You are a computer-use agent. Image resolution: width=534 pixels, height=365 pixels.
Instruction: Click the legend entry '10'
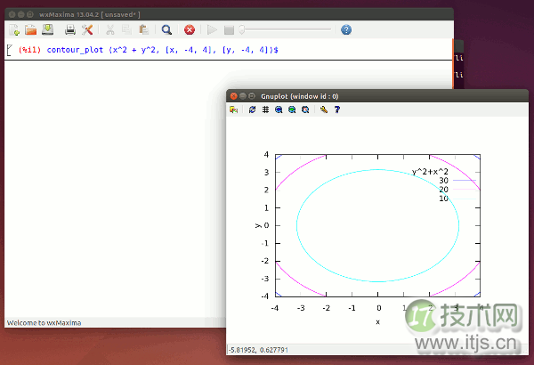443,199
